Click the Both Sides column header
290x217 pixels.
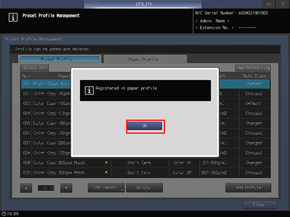click(254, 76)
